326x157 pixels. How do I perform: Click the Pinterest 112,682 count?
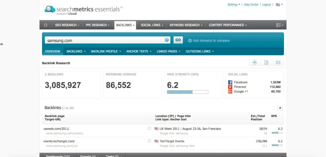coord(275,87)
